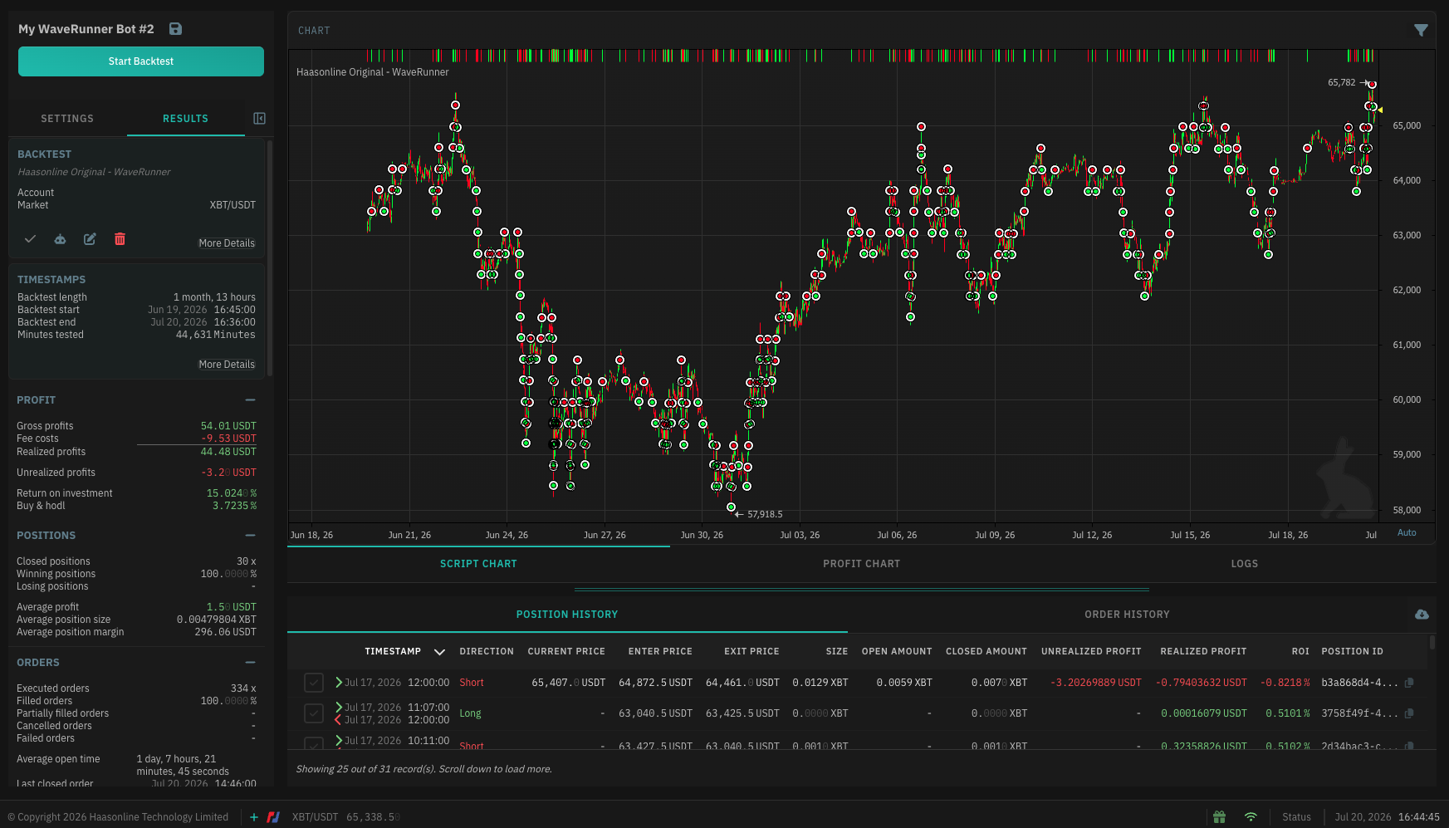Viewport: 1449px width, 828px height.
Task: Click the Start Backtest button
Action: point(141,61)
